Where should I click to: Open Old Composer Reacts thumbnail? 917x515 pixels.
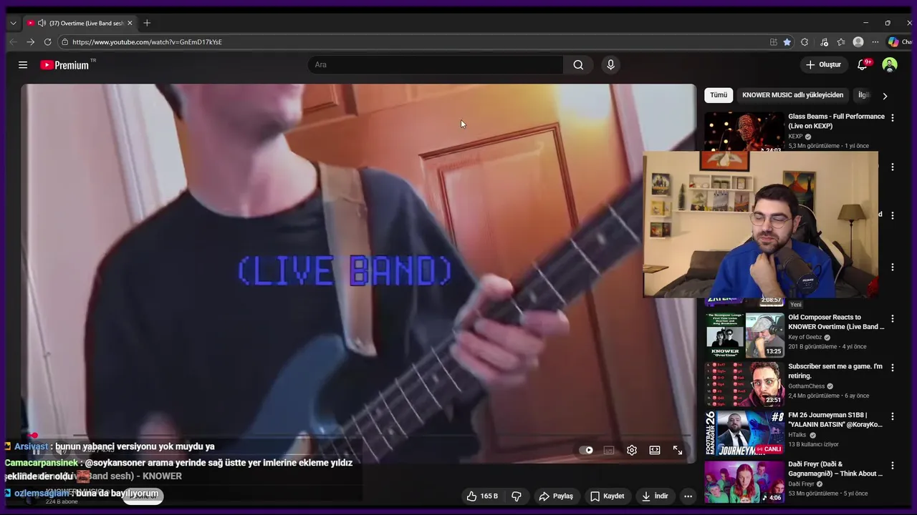[x=744, y=335]
